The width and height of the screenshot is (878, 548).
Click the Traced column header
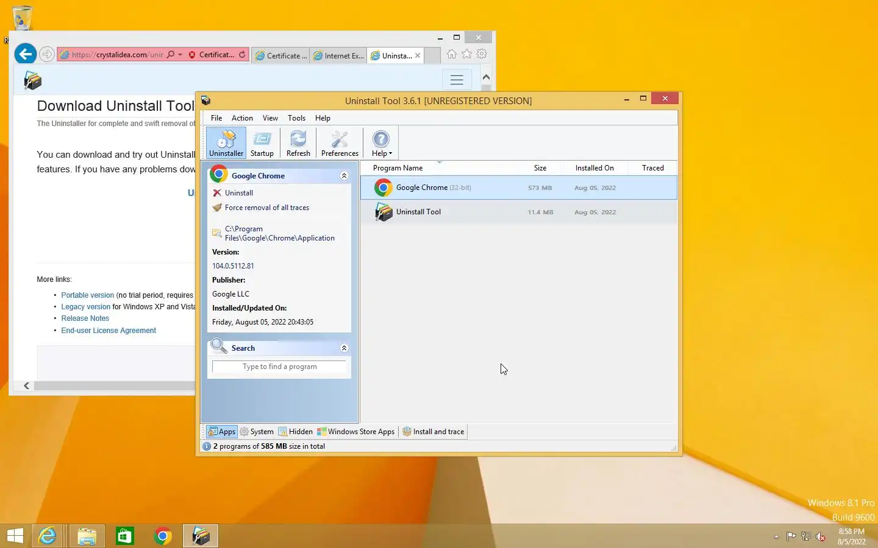tap(652, 168)
